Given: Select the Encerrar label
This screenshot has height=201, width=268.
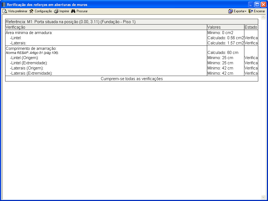Looking at the screenshot, I should (259, 11).
